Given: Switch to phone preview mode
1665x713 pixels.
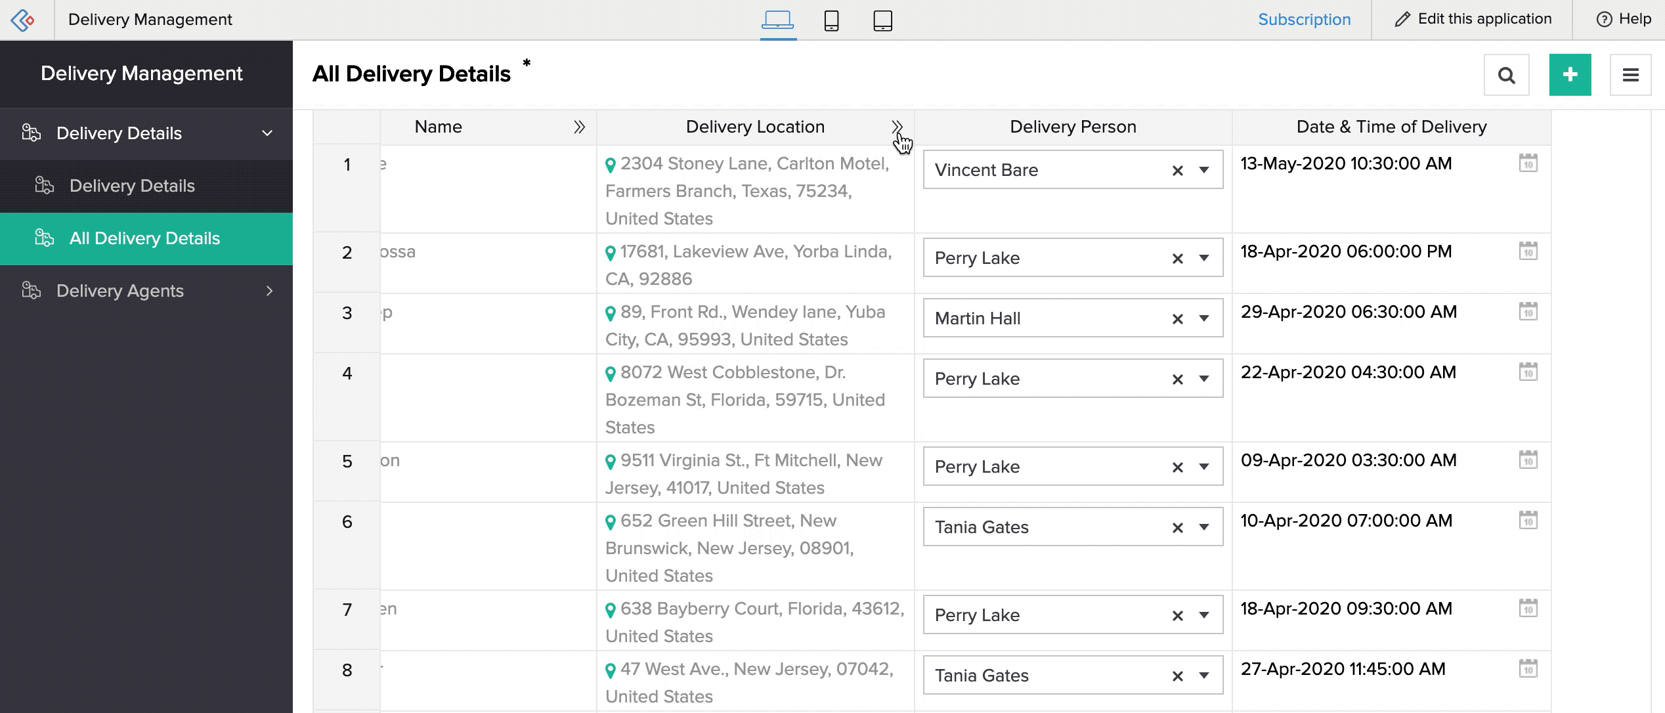Looking at the screenshot, I should tap(831, 20).
